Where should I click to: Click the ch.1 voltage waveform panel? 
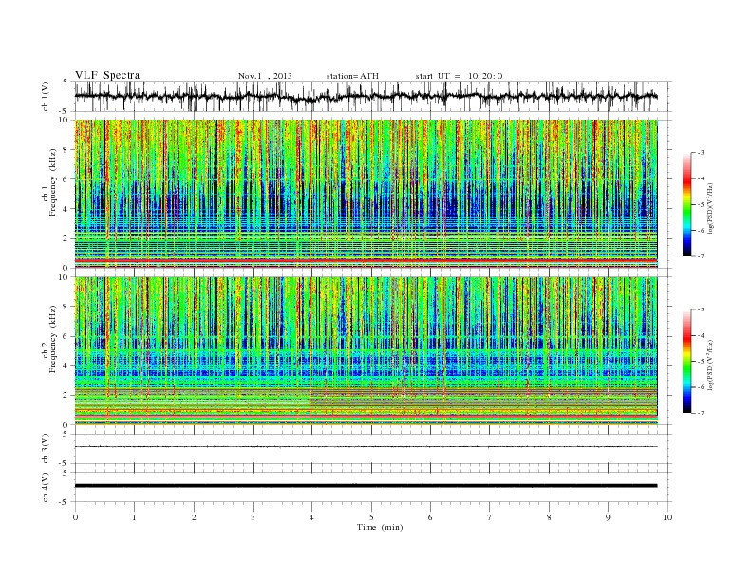(373, 96)
